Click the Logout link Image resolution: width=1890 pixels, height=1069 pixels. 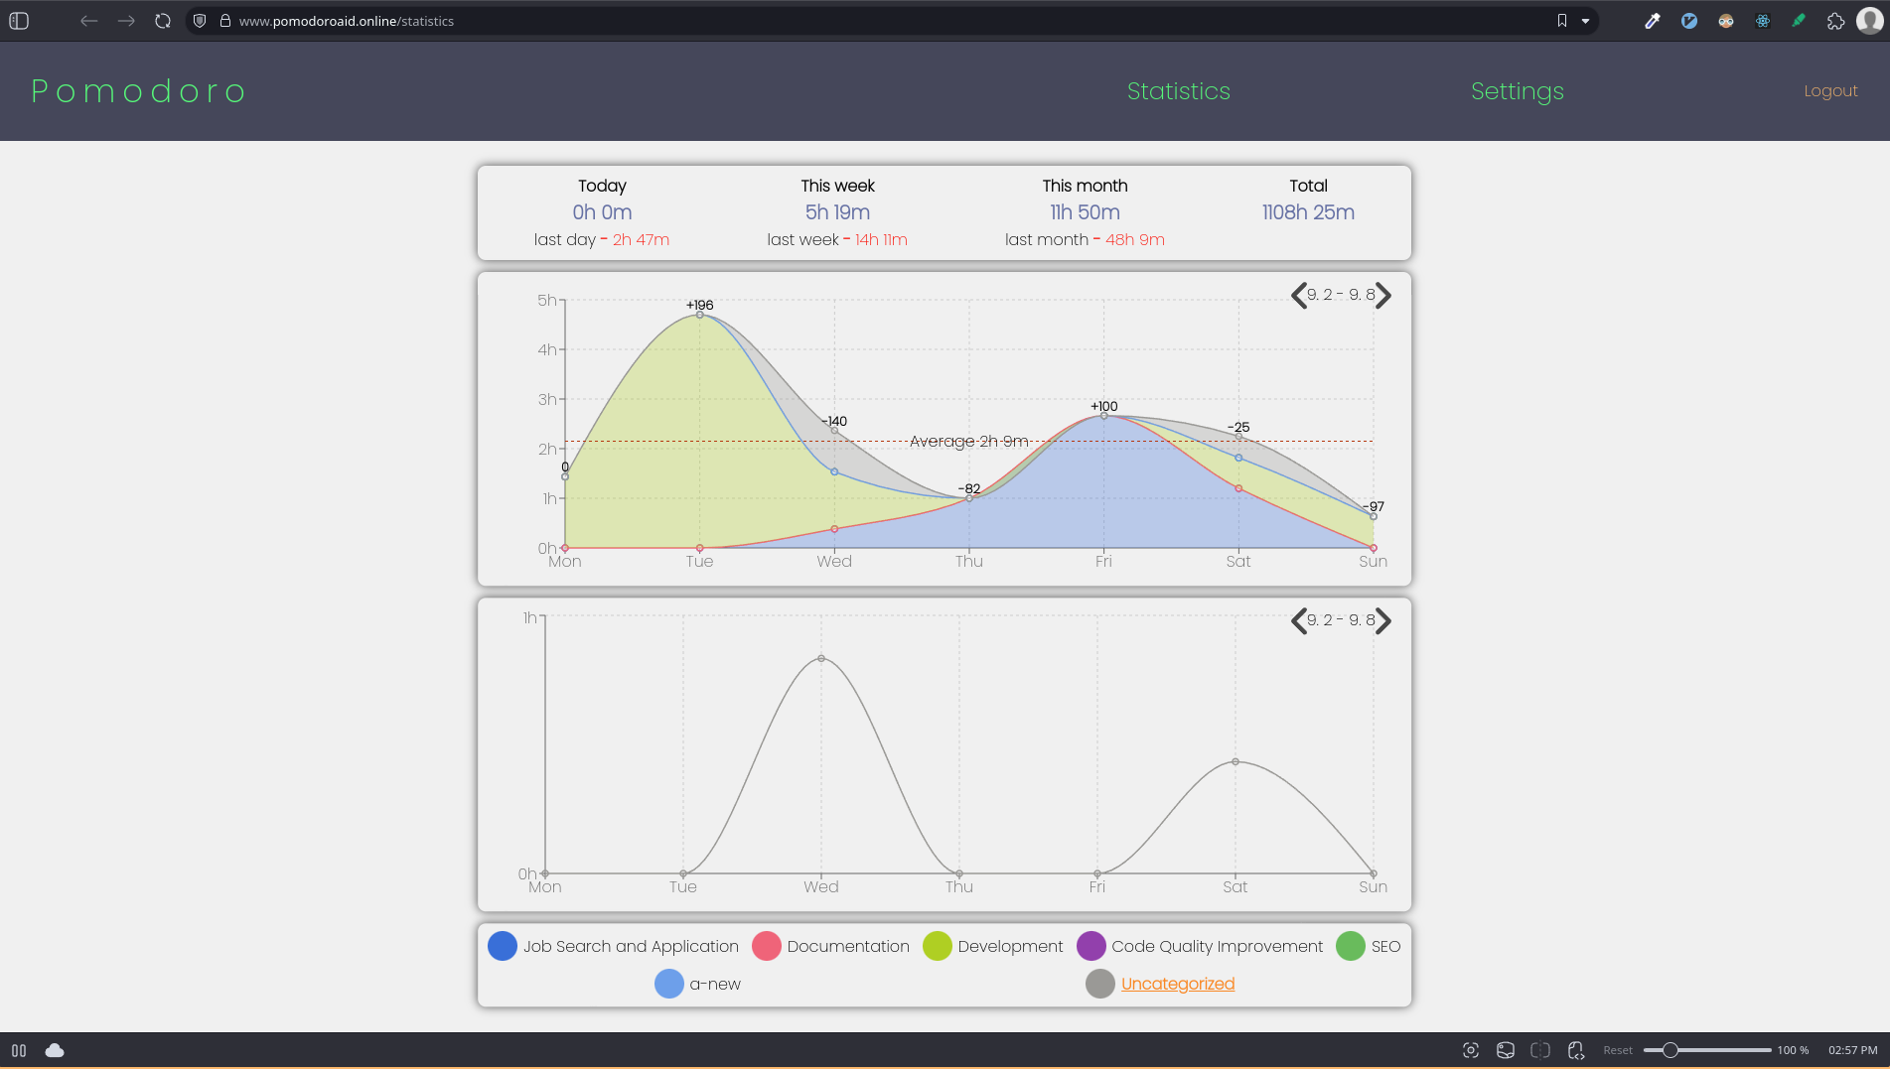pyautogui.click(x=1829, y=91)
